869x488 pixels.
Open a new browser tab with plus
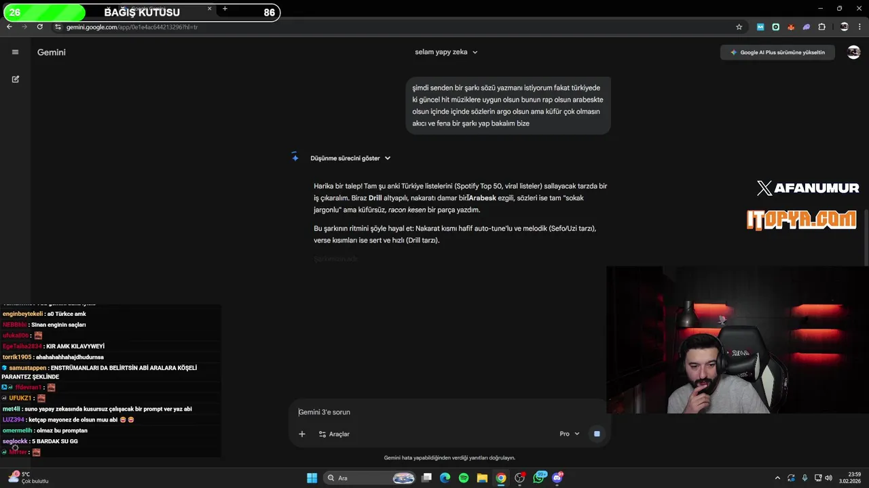tap(225, 9)
